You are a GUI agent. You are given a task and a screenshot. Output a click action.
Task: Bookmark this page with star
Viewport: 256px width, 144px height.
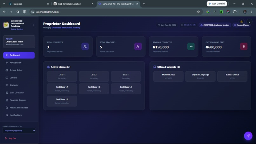199,12
